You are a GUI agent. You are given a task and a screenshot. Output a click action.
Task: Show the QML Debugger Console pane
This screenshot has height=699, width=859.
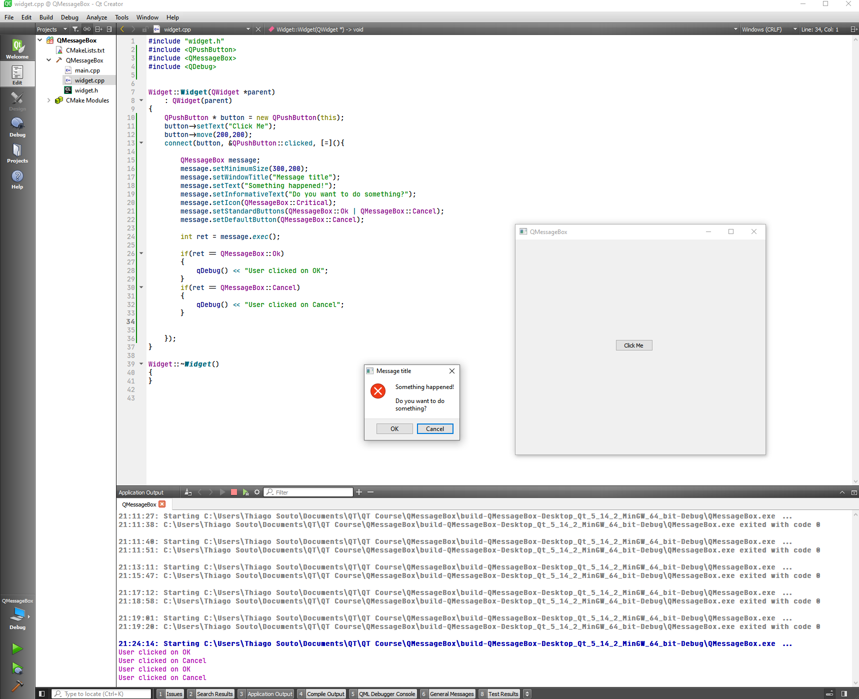(x=383, y=693)
